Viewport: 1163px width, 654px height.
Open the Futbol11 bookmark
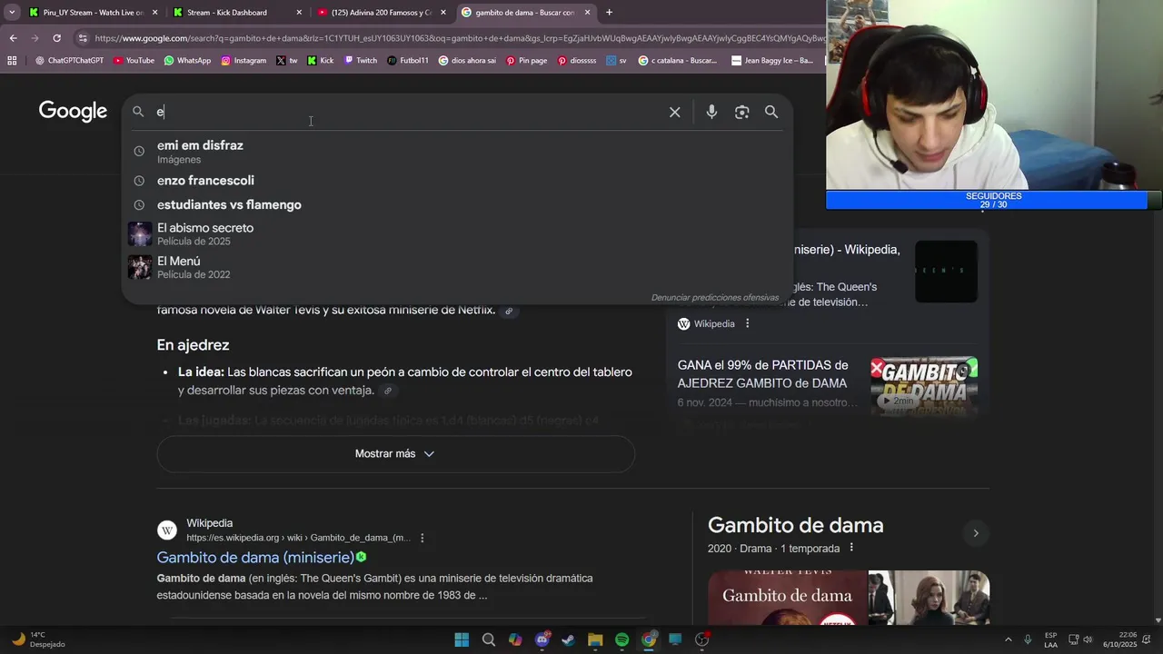[408, 61]
